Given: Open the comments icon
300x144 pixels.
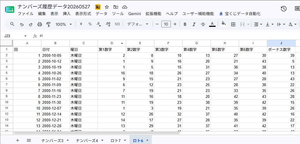Looking at the screenshot, I should point(297,9).
